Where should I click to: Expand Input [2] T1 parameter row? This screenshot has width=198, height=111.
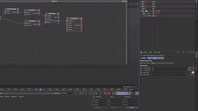click(x=144, y=68)
